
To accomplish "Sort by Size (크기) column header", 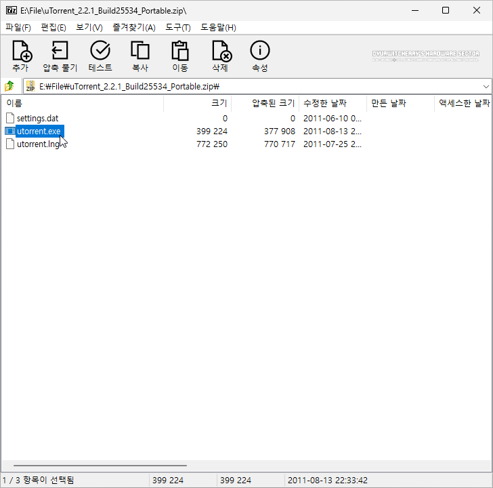I will click(198, 103).
